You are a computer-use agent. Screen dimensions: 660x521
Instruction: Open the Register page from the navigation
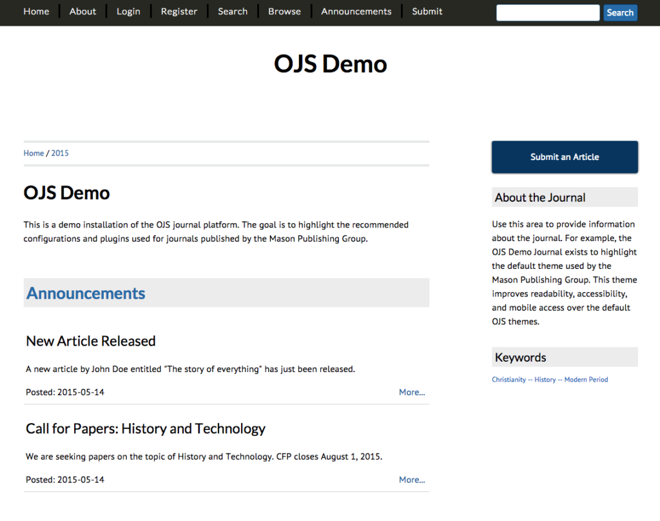(x=179, y=11)
